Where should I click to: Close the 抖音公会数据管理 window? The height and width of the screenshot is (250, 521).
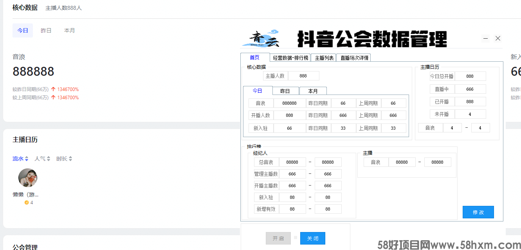pos(498,38)
